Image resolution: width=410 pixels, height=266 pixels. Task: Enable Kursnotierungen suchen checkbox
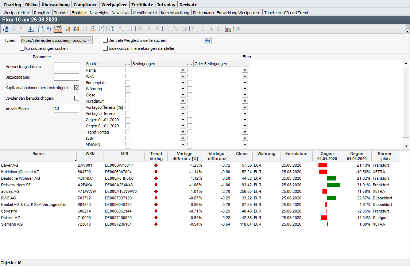point(22,48)
